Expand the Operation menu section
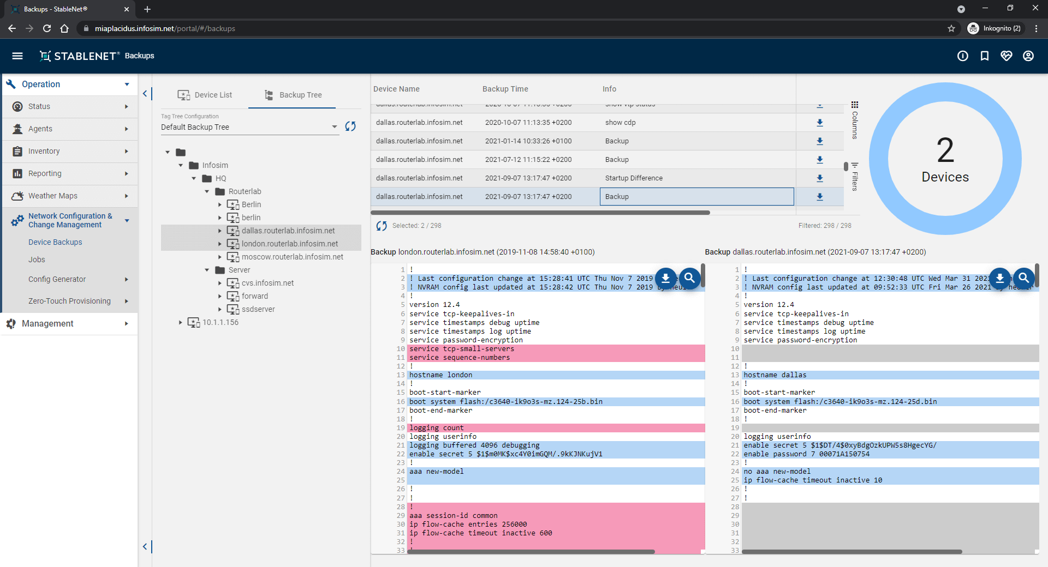 coord(70,85)
